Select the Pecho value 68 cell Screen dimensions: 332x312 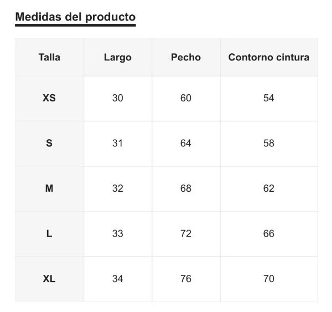point(186,189)
